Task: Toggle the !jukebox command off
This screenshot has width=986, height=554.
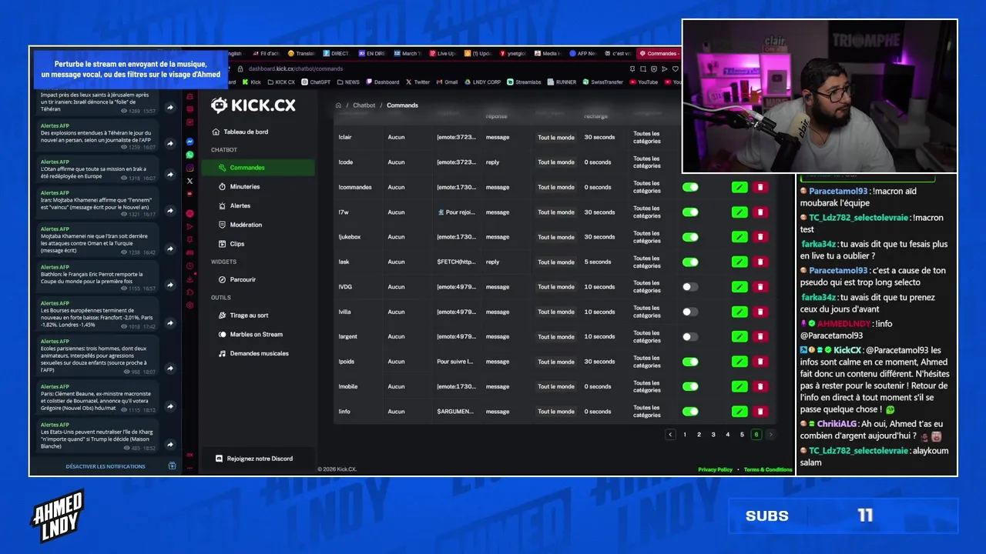Action: click(x=690, y=237)
